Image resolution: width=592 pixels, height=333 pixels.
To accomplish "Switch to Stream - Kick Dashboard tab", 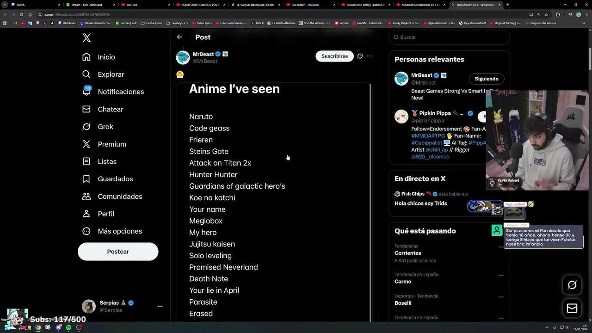I will pyautogui.click(x=89, y=5).
